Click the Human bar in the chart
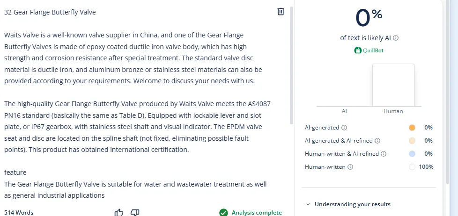Image resolution: width=458 pixels, height=216 pixels. click(x=393, y=85)
